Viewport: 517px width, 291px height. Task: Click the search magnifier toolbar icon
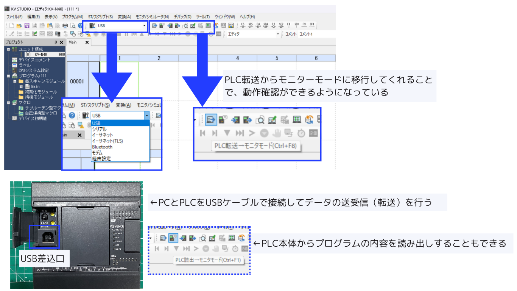tap(185, 26)
